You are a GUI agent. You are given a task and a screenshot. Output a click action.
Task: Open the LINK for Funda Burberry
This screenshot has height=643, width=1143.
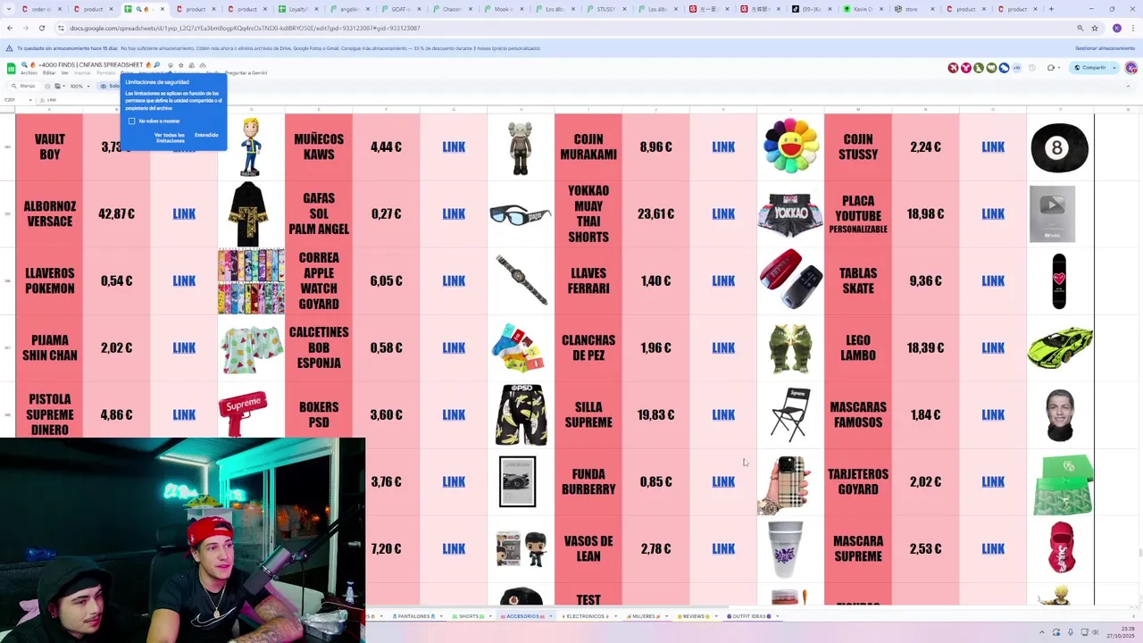click(x=723, y=482)
